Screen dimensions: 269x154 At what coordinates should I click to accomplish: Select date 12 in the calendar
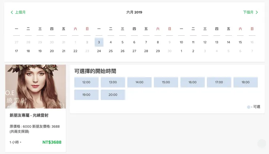[x=205, y=42]
